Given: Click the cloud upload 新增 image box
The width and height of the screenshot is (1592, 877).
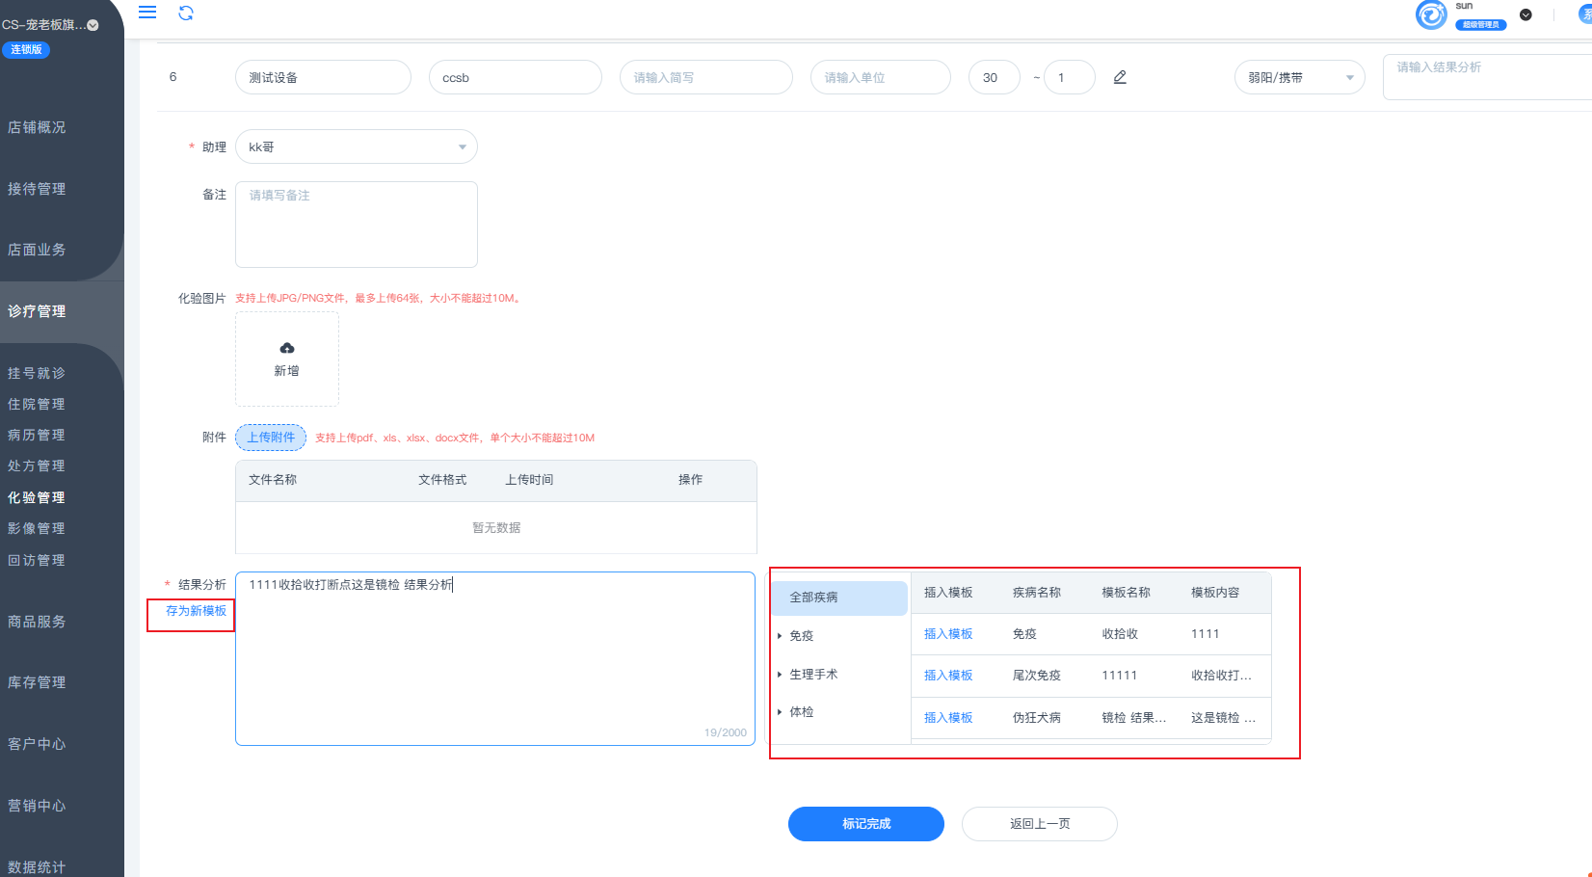Looking at the screenshot, I should [287, 359].
